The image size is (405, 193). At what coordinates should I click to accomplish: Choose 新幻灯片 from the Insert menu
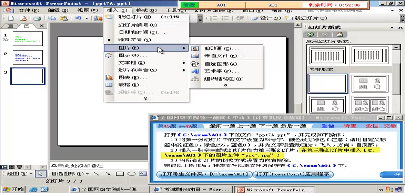pyautogui.click(x=146, y=17)
